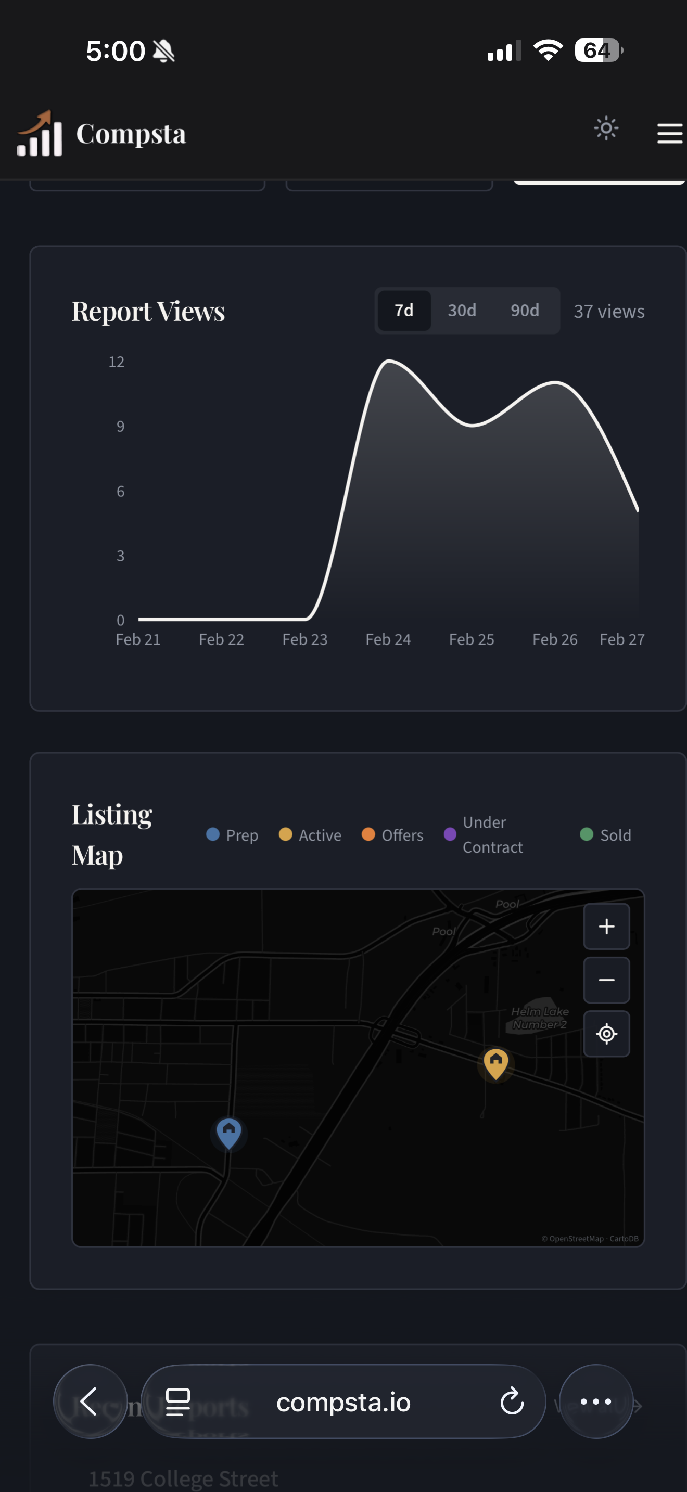Select the 7d range tab
This screenshot has height=1492, width=687.
404,311
